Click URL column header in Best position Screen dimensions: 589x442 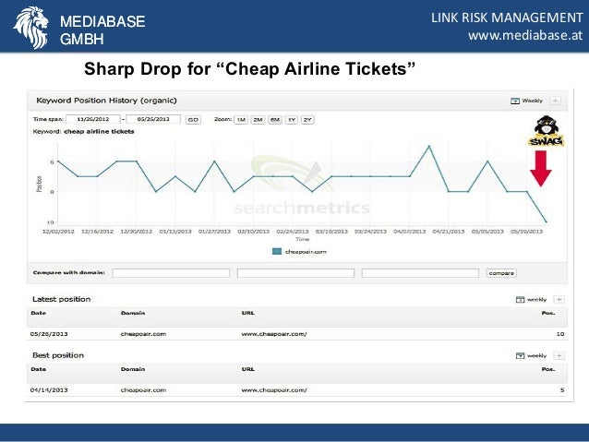click(x=248, y=369)
